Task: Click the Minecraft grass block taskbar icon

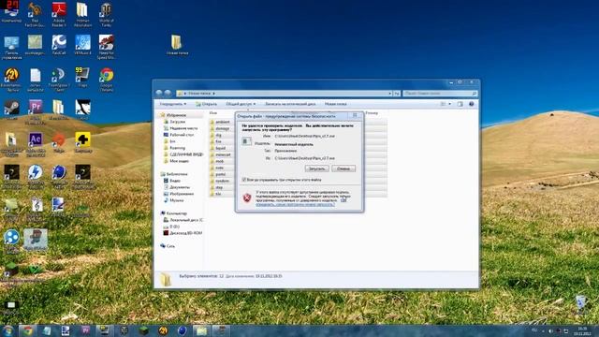Action: coord(143,330)
